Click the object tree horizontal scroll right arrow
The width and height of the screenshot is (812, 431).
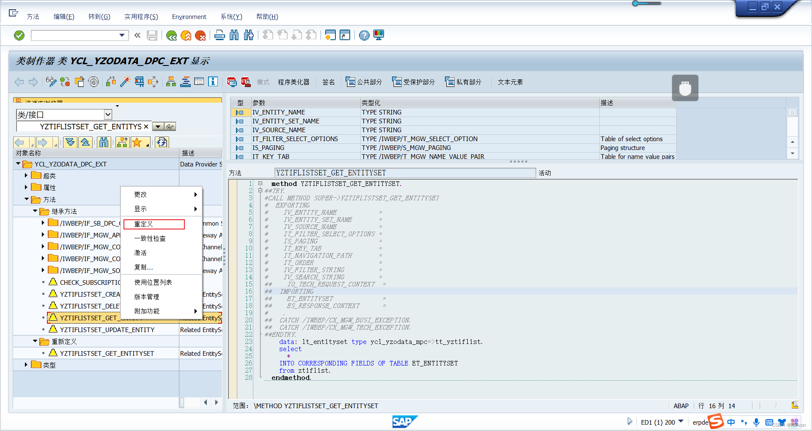(217, 402)
